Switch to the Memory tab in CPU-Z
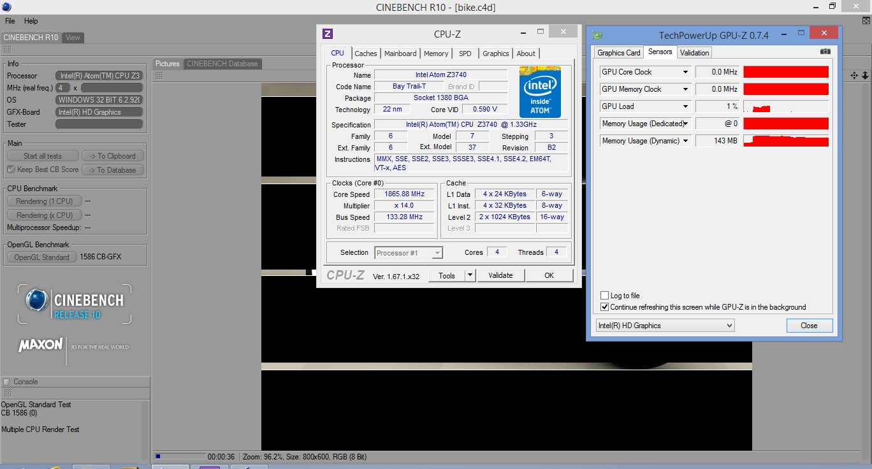 pos(436,54)
